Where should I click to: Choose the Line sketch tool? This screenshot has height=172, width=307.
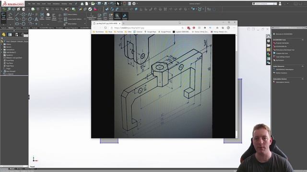click(17, 15)
